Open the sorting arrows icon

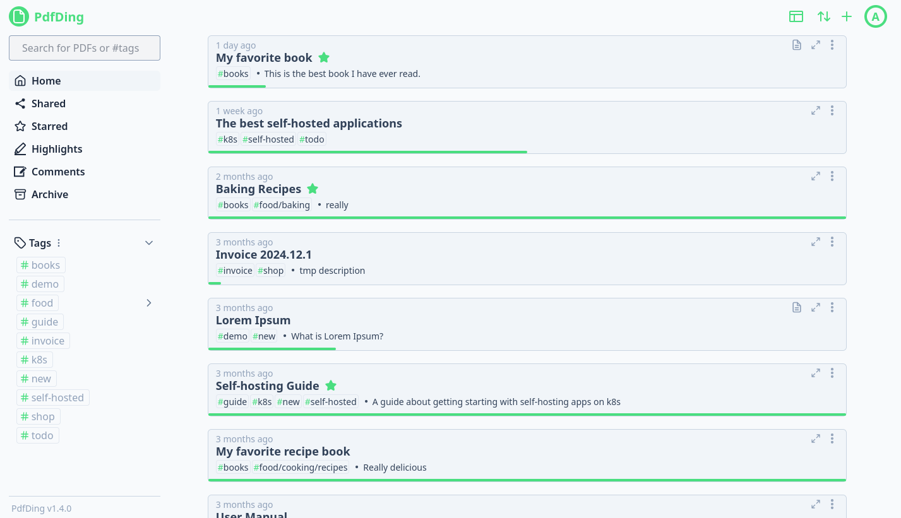(823, 16)
